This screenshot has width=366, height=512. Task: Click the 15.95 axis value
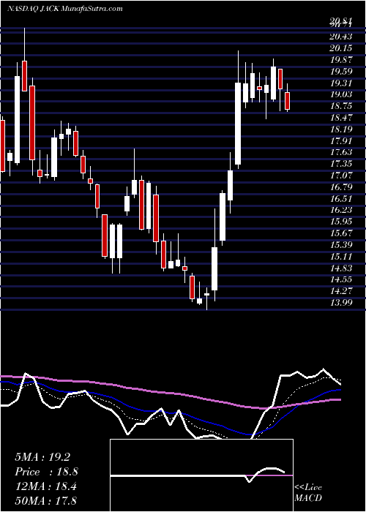[340, 222]
